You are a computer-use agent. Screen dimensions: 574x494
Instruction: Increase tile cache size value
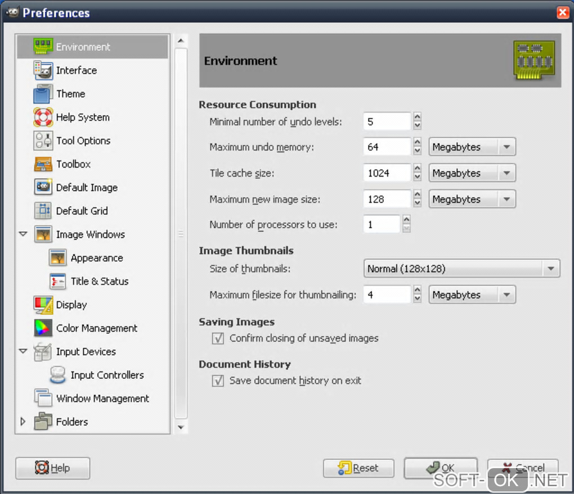[x=418, y=168]
